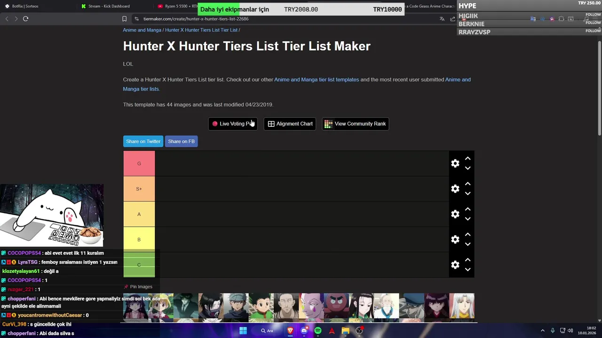Image resolution: width=602 pixels, height=338 pixels.
Task: Select the A tier label
Action: pos(139,214)
